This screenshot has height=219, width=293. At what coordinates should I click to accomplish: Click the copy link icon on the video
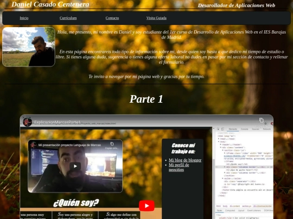point(261,120)
